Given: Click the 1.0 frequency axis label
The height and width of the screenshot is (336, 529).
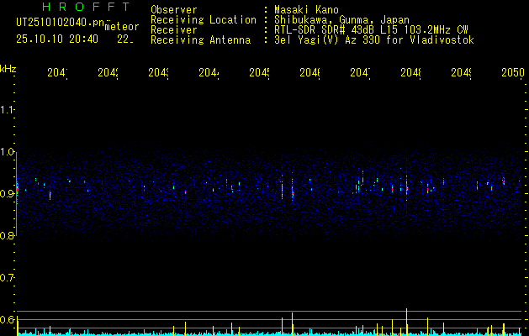Looking at the screenshot, I should 7,152.
